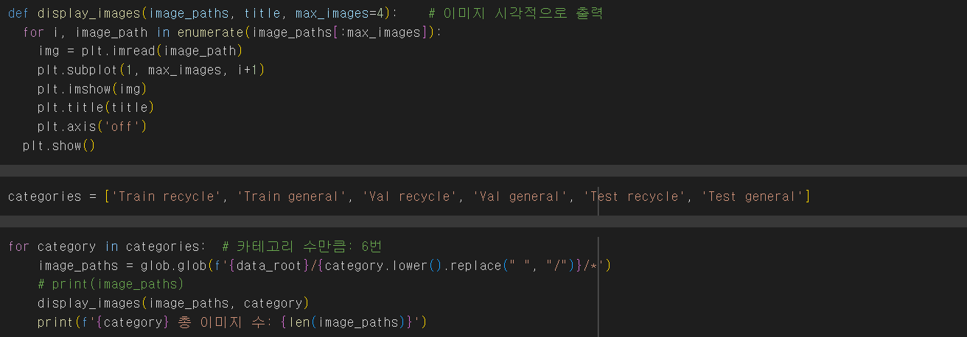Click the 'Val general' string
The image size is (967, 337).
(520, 196)
